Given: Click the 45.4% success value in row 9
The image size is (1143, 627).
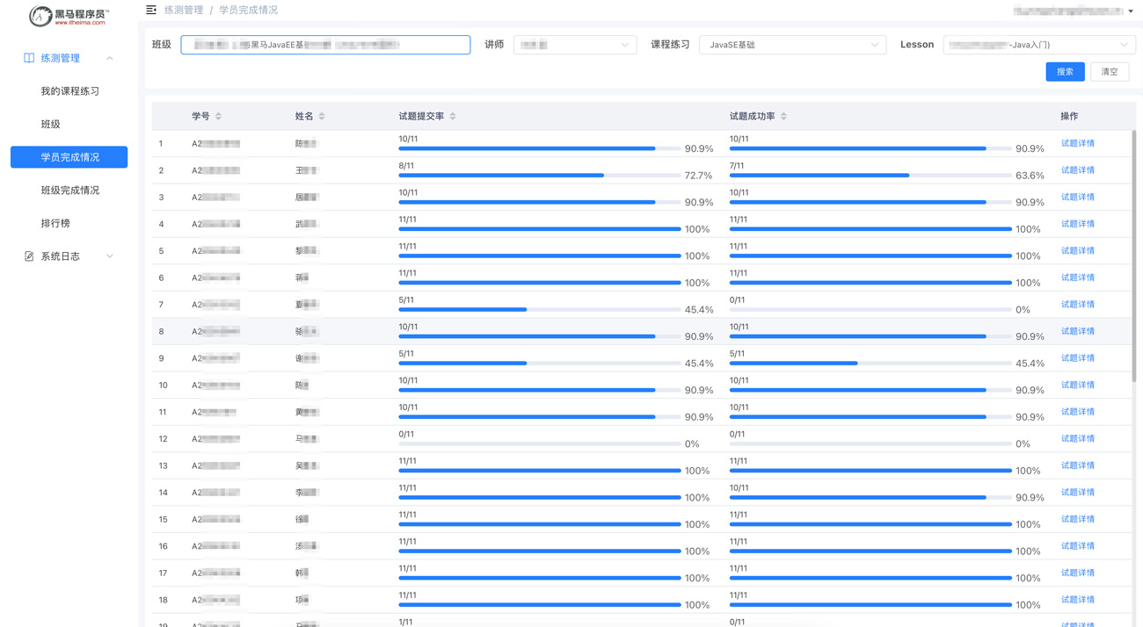Looking at the screenshot, I should click(1030, 364).
